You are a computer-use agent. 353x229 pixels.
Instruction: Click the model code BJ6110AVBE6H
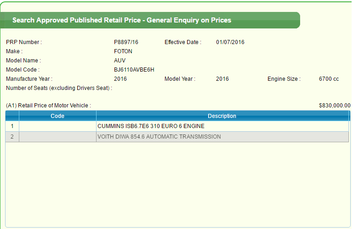coord(134,70)
